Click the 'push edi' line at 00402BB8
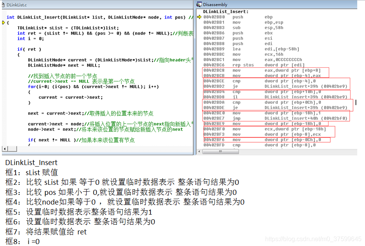 click(238, 44)
